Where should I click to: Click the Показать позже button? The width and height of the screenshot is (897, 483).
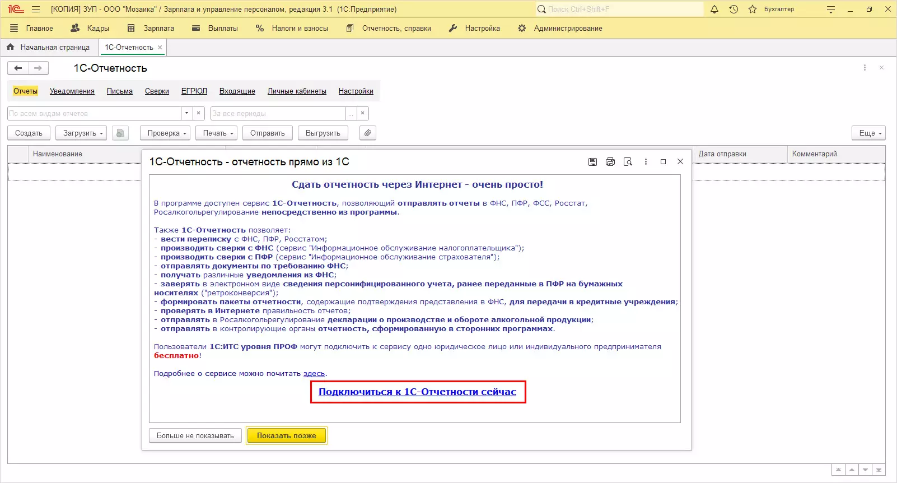tap(287, 435)
